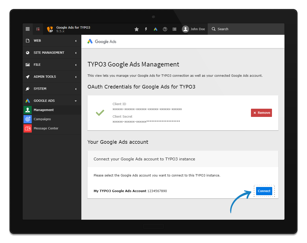Image resolution: width=307 pixels, height=243 pixels.
Task: Click the 9.5.x version text
Action: 60,31
